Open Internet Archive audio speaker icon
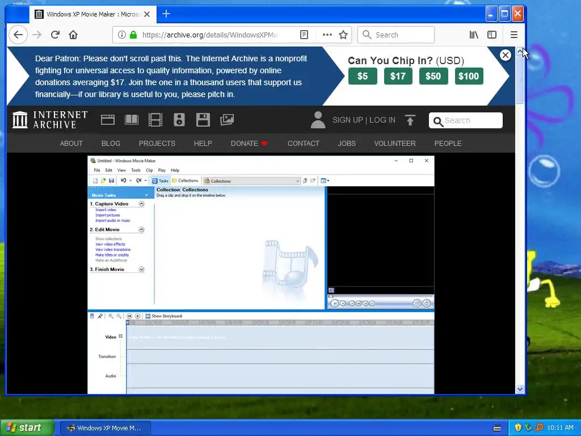Screen dimensions: 581x436 (x=179, y=120)
